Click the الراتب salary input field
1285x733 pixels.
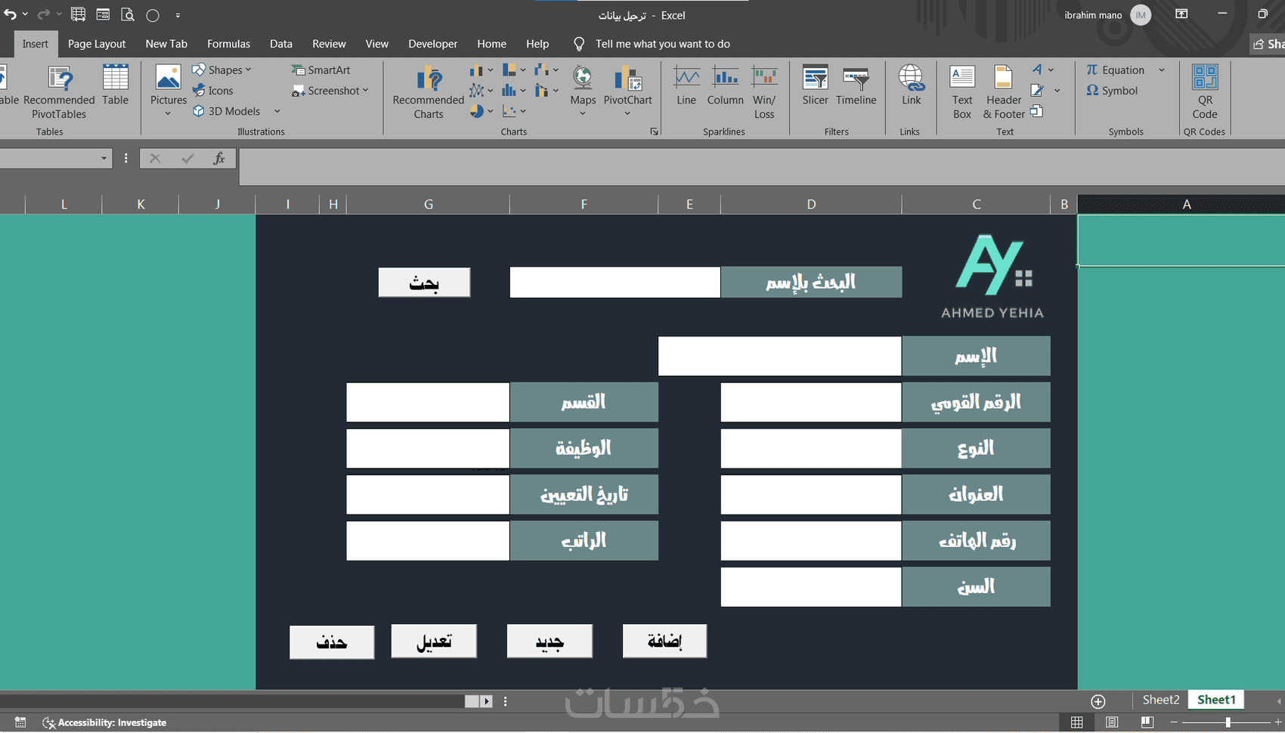click(428, 540)
